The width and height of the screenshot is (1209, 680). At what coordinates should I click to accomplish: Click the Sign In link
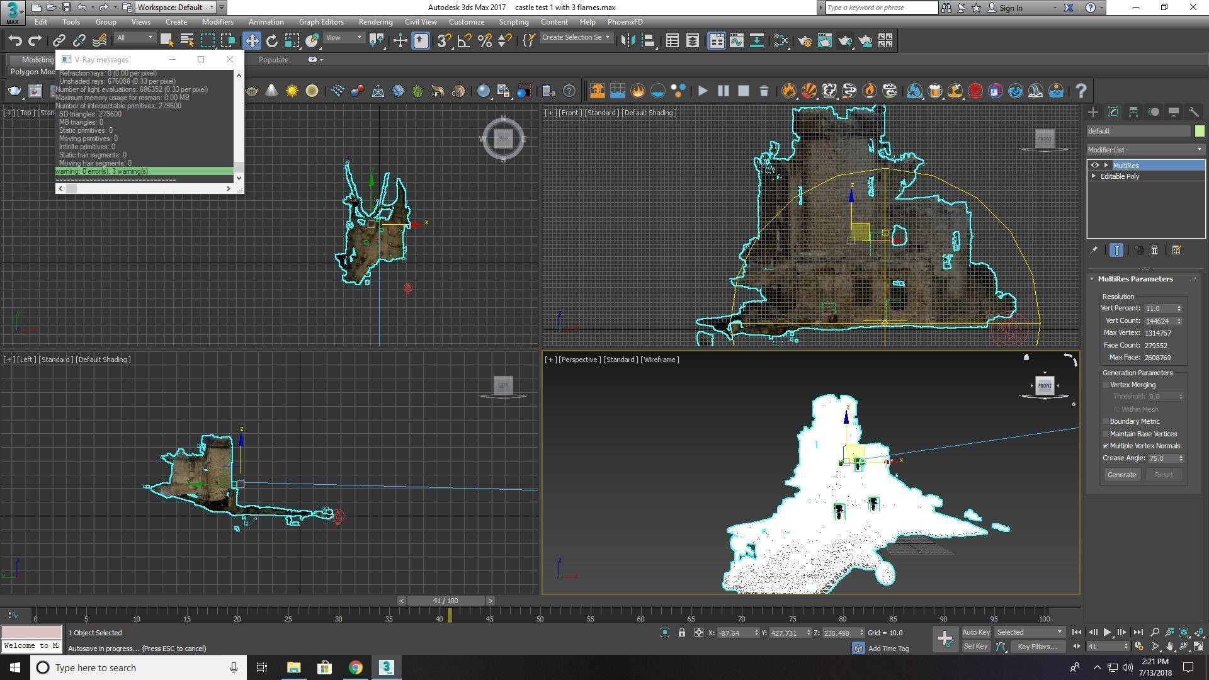pos(1011,8)
